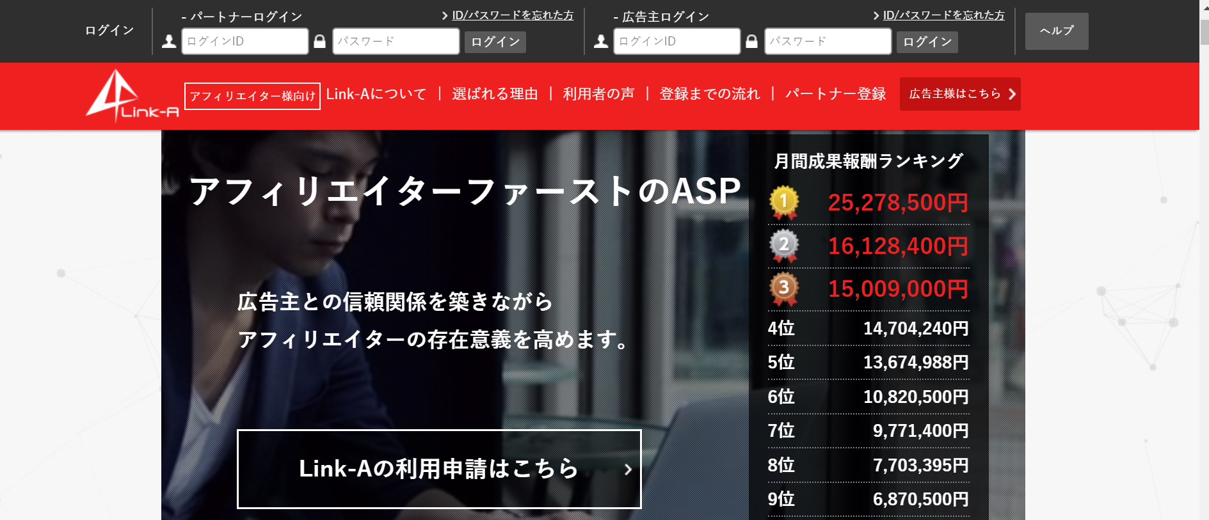Image resolution: width=1209 pixels, height=520 pixels.
Task: Click Link-Aの利用申請はこちら banner button
Action: 439,469
